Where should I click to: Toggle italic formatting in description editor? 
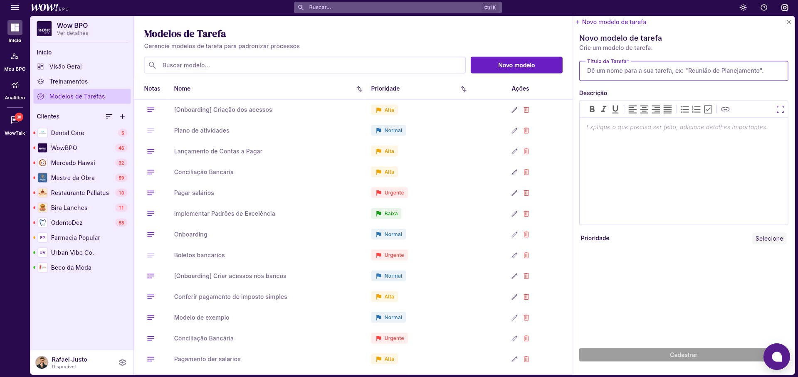(x=603, y=109)
